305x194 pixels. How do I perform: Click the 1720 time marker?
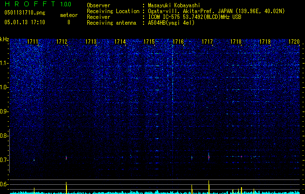(x=294, y=42)
